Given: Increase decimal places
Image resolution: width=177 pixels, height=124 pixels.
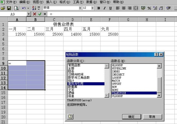Looking at the screenshot, I should click(x=155, y=8).
